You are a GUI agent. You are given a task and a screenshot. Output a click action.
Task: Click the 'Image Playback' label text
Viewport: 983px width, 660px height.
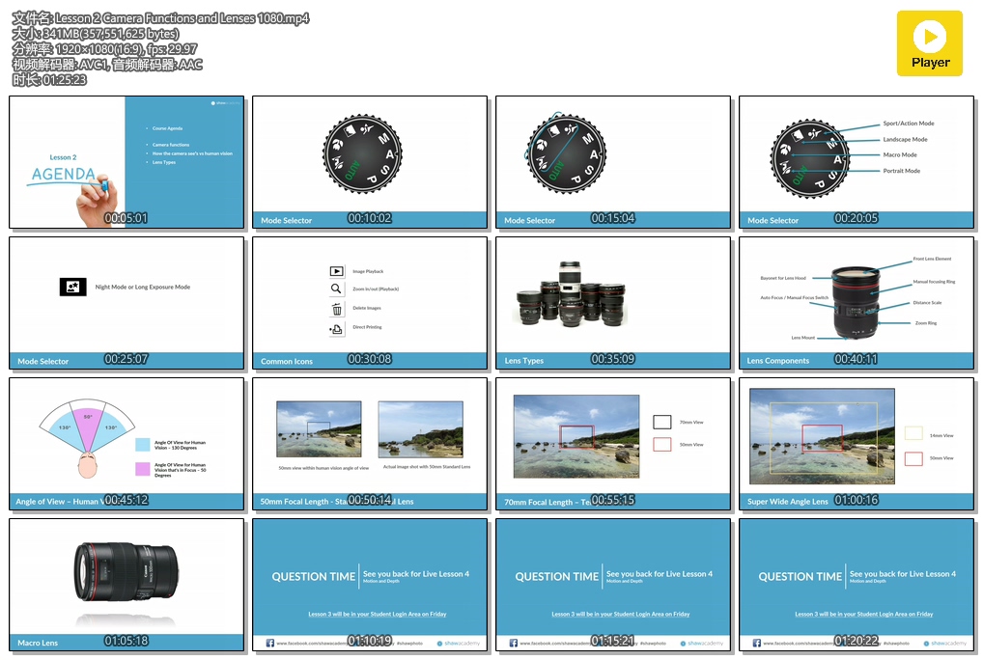368,272
